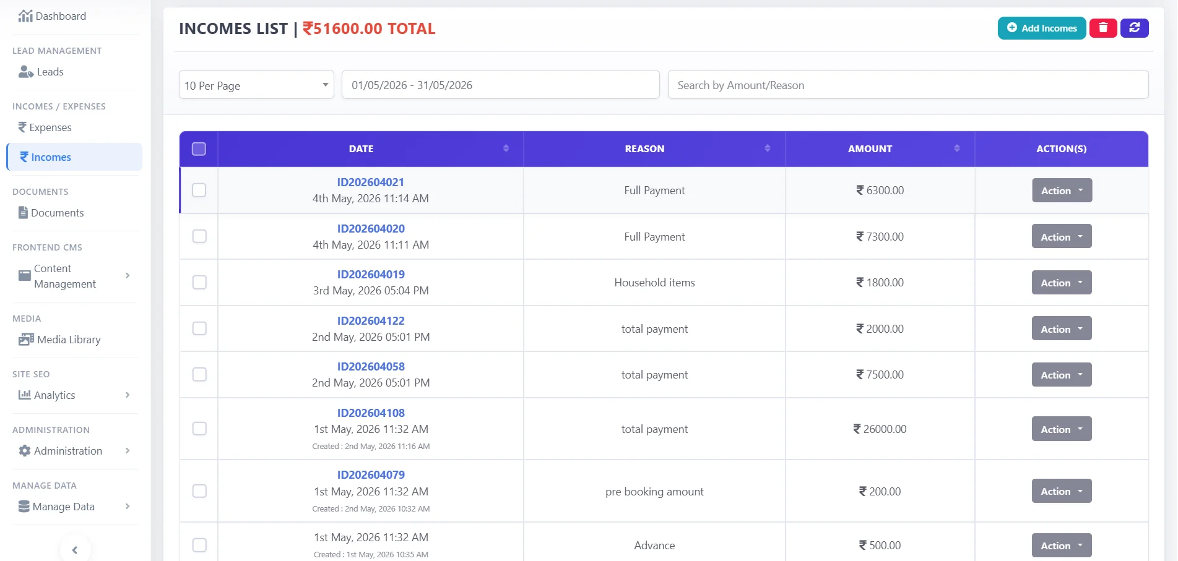Viewport: 1178px width, 561px height.
Task: Click the Expenses rupee icon
Action: point(22,127)
